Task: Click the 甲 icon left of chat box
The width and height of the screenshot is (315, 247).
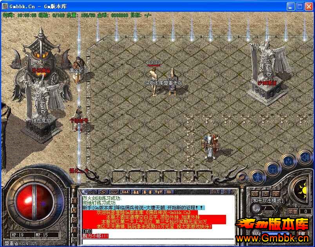Action: tap(74, 220)
